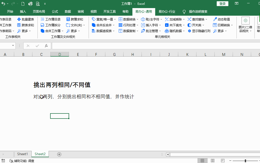The width and height of the screenshot is (260, 163).
Task: Click the 加减乘除 icon
Action: [167, 19]
